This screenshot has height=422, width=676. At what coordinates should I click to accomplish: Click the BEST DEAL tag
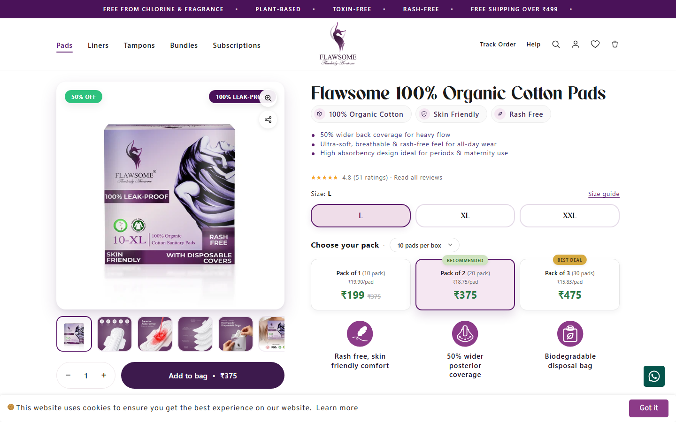(569, 260)
